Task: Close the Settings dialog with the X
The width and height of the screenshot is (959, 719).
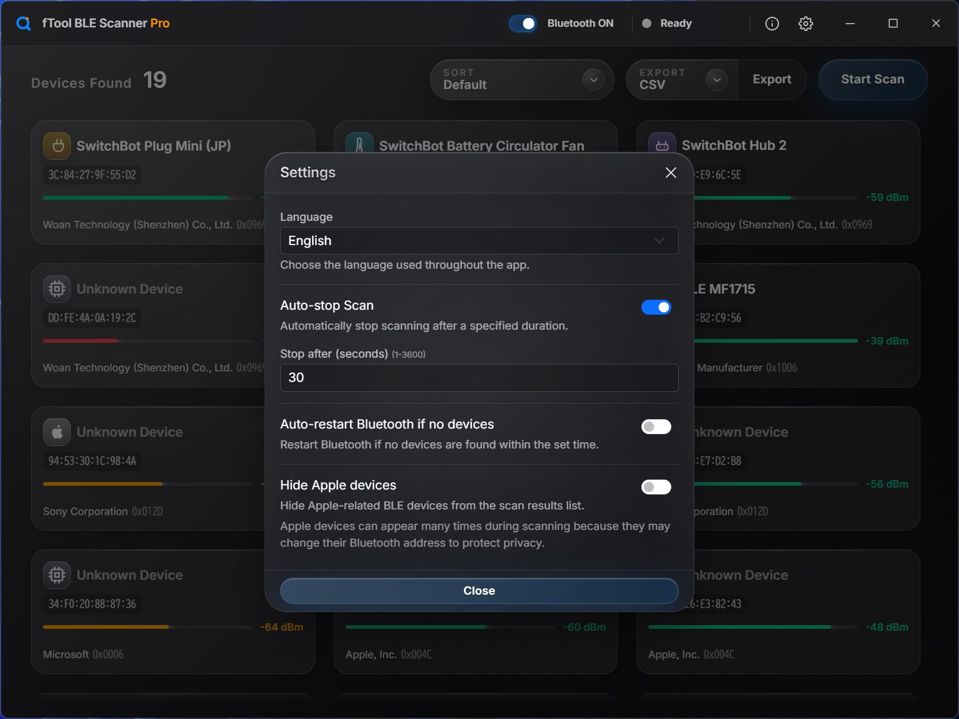Action: point(671,173)
